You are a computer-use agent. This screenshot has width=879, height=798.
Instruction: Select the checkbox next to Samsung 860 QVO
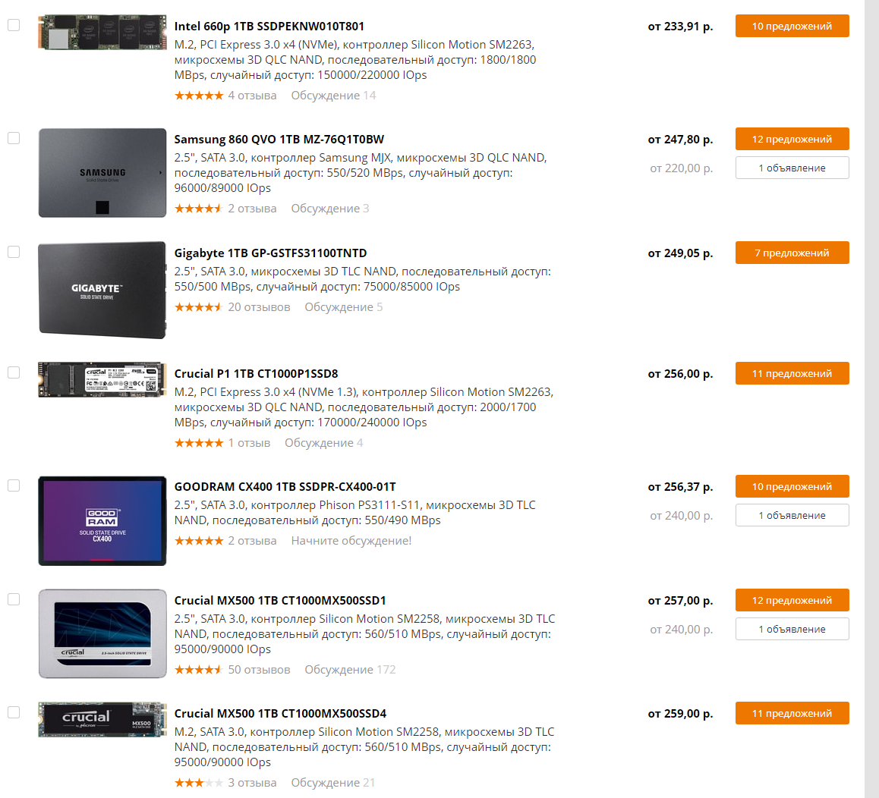coord(14,138)
